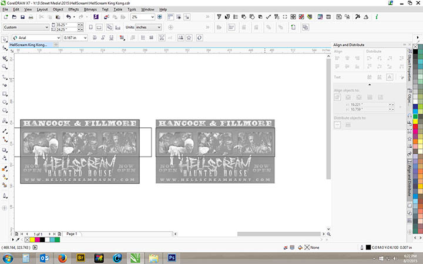This screenshot has width=423, height=264.
Task: Open the Bitmaps menu
Action: (x=90, y=9)
